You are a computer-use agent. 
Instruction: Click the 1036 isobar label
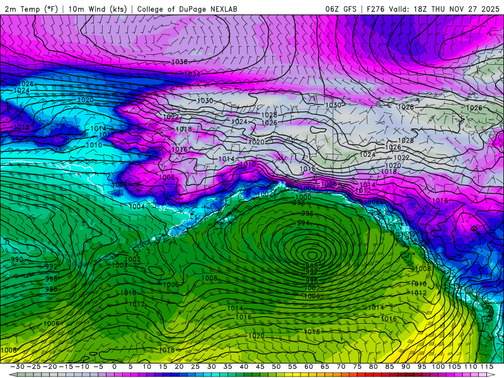pyautogui.click(x=180, y=62)
